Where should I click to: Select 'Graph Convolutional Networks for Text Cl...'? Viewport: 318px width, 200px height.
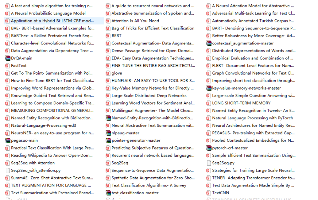[x=253, y=73]
